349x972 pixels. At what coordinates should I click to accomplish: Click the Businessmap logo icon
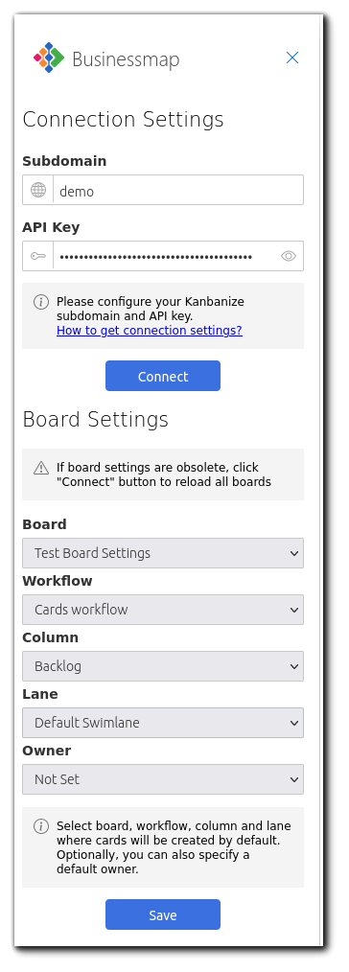tap(49, 58)
